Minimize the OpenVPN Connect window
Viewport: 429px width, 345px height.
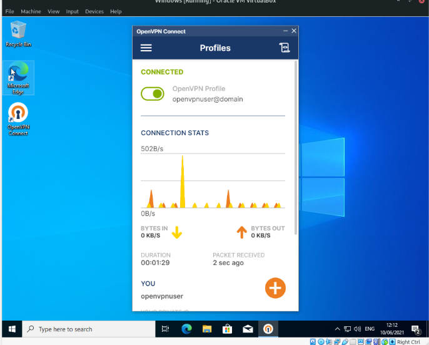click(285, 31)
